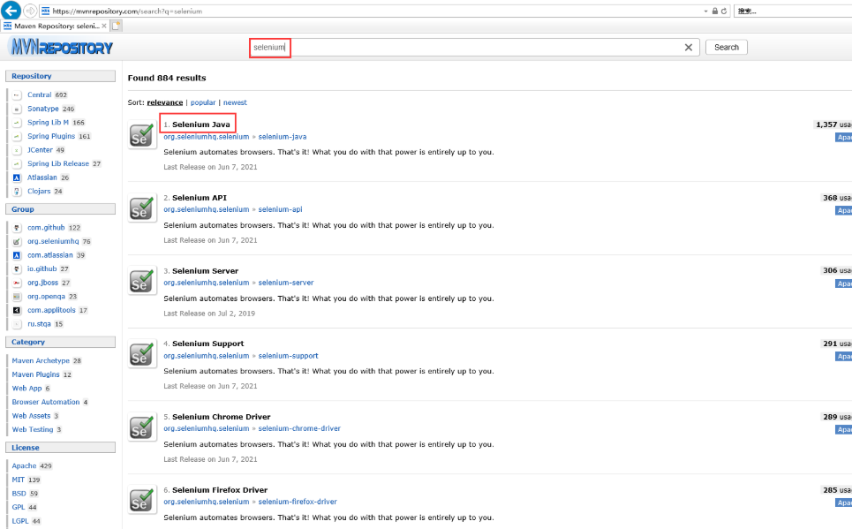Sort results by newest
852x529 pixels.
pos(235,102)
